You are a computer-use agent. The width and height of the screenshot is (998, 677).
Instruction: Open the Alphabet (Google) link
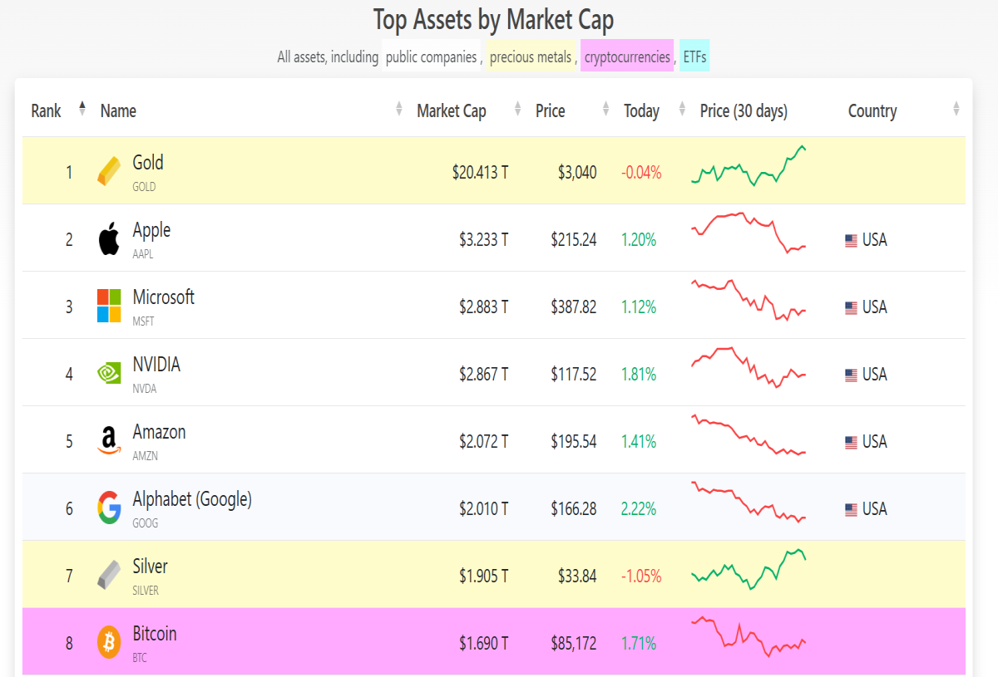(x=192, y=498)
